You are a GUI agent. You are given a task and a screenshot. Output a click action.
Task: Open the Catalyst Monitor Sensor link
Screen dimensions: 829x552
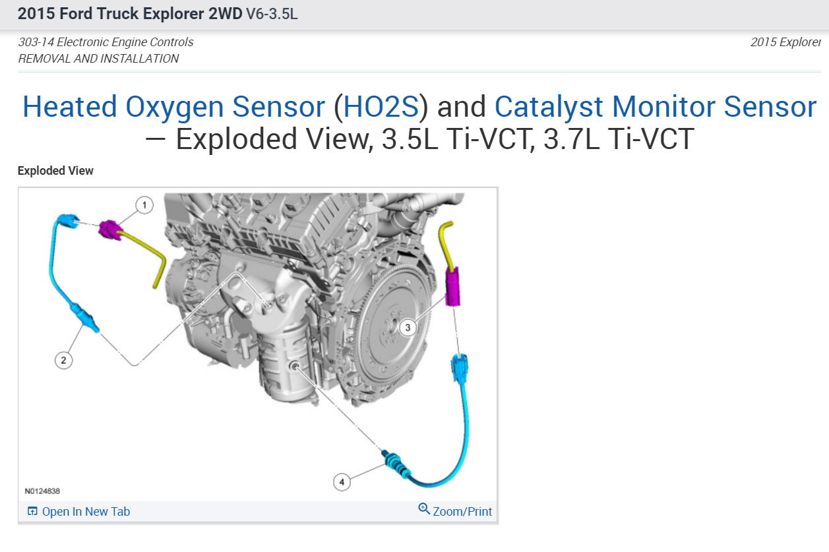tap(655, 107)
